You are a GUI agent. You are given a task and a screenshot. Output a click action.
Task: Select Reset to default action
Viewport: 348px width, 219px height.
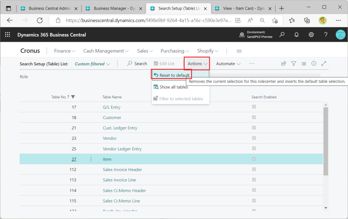point(172,75)
